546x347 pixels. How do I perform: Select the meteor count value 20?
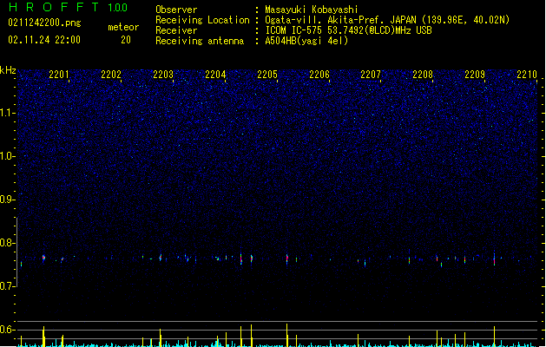point(126,40)
